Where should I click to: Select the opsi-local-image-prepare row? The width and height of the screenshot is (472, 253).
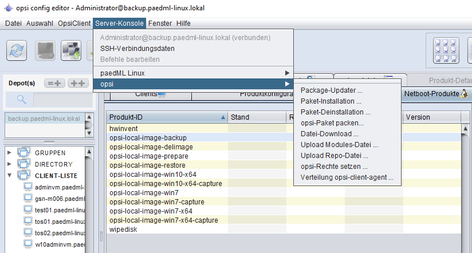tap(284, 156)
